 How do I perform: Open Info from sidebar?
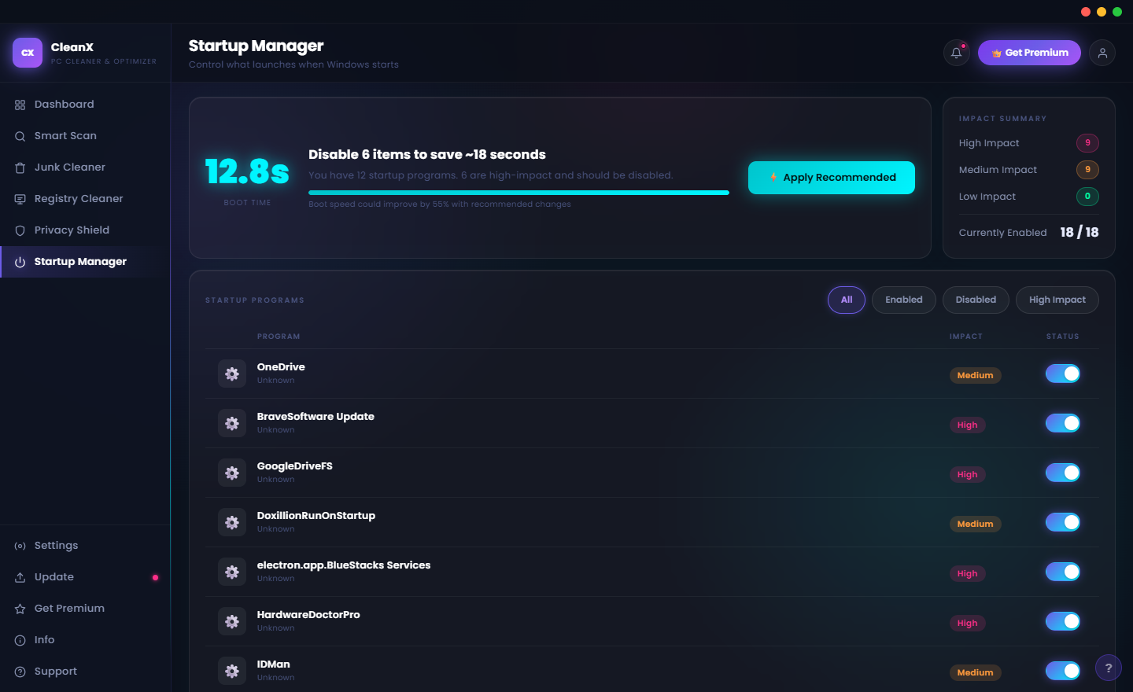[85, 640]
